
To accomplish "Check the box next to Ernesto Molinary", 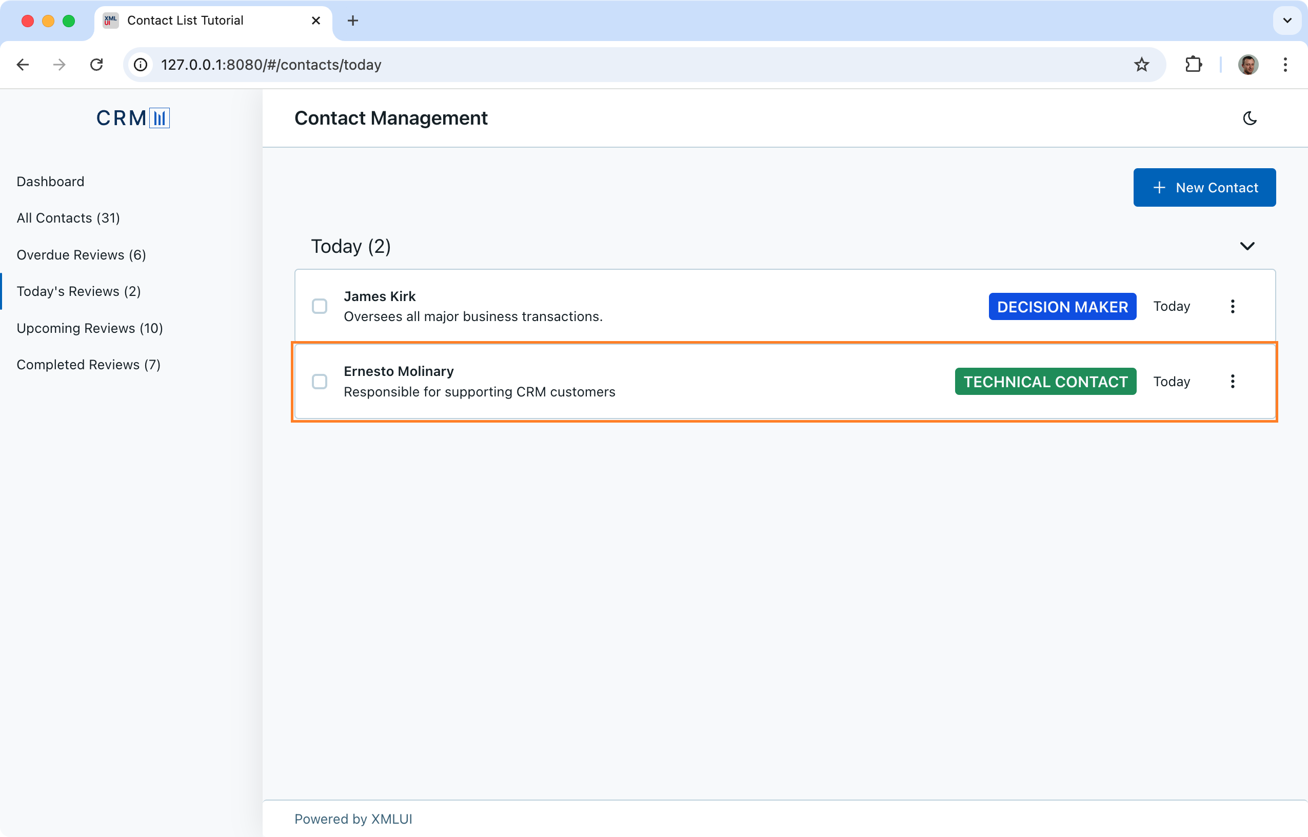I will pyautogui.click(x=320, y=382).
